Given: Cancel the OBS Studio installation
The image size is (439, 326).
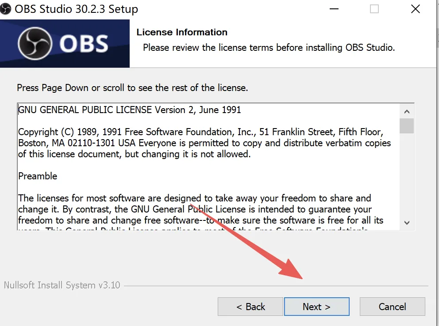Looking at the screenshot, I should coord(392,307).
